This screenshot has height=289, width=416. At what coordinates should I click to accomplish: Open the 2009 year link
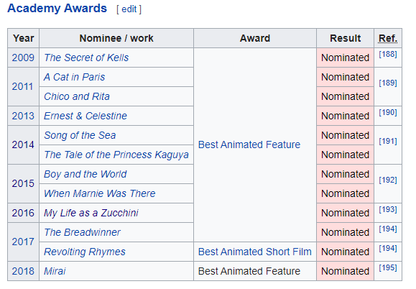(x=23, y=58)
